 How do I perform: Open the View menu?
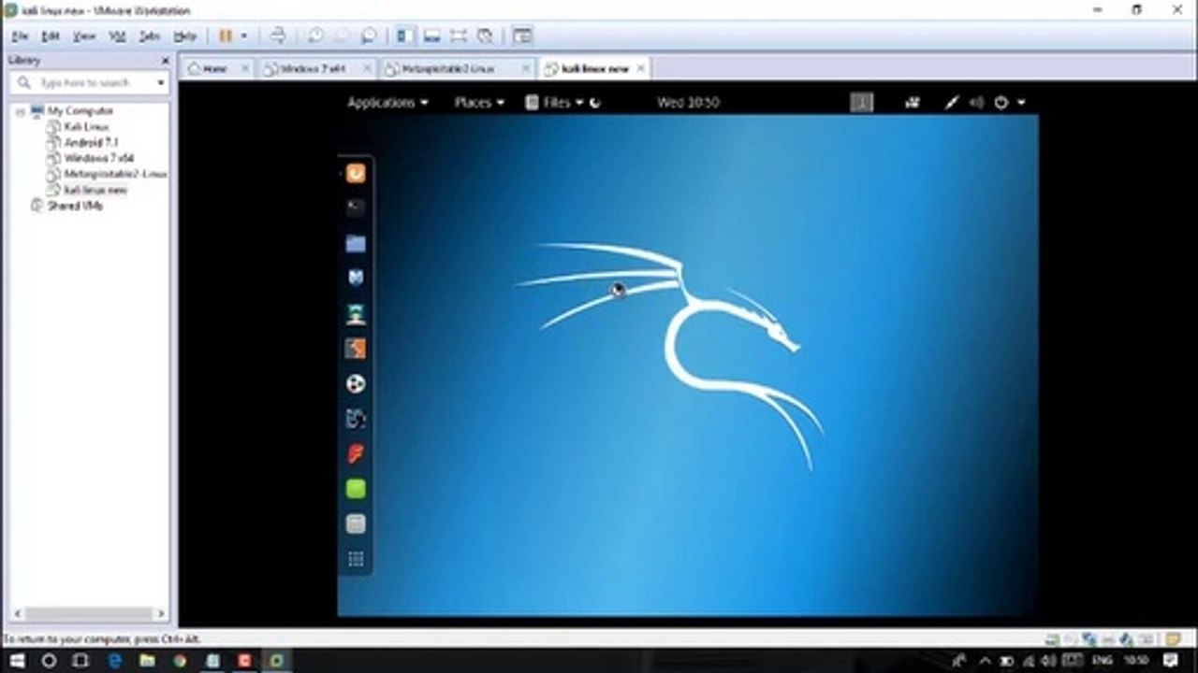(x=84, y=36)
